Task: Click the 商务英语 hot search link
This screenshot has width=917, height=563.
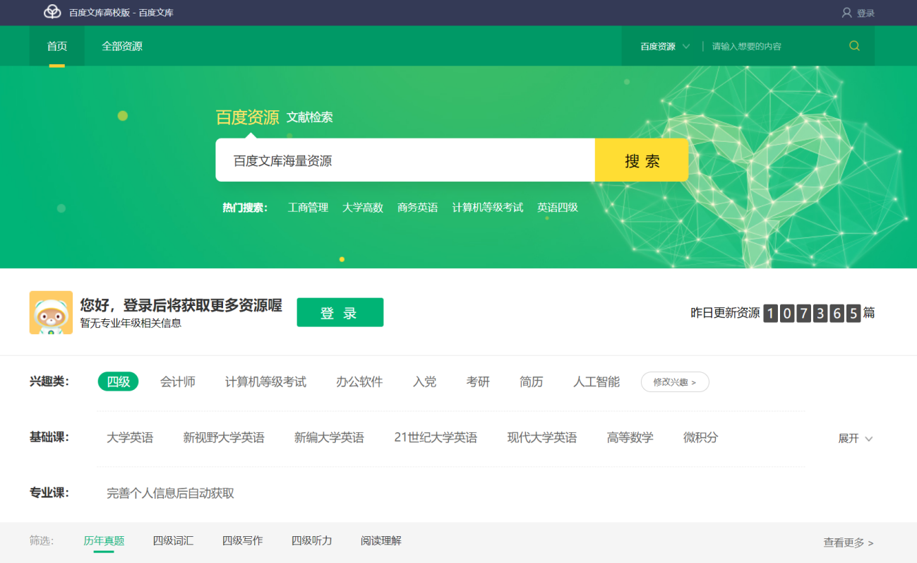Action: click(x=417, y=207)
